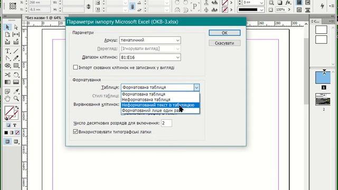Choose Неформатована таблиця option

point(160,100)
